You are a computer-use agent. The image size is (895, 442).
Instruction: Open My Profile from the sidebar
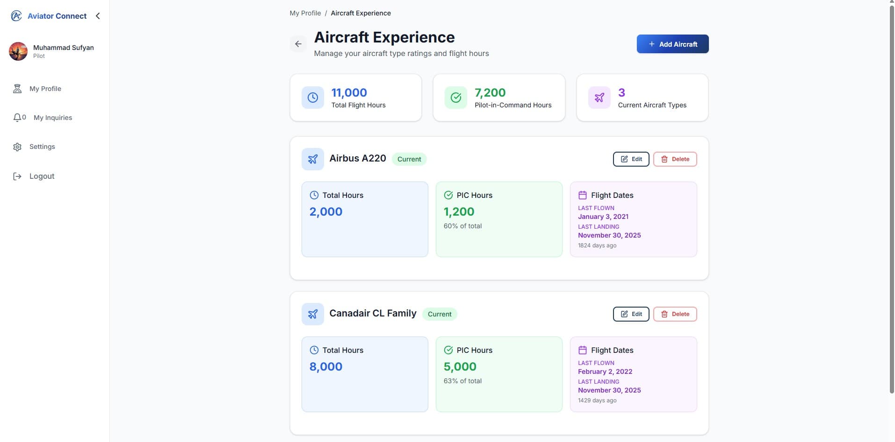[x=45, y=88]
